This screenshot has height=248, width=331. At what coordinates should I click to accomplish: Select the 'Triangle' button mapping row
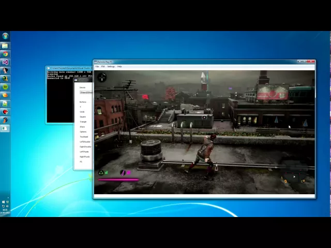click(83, 122)
